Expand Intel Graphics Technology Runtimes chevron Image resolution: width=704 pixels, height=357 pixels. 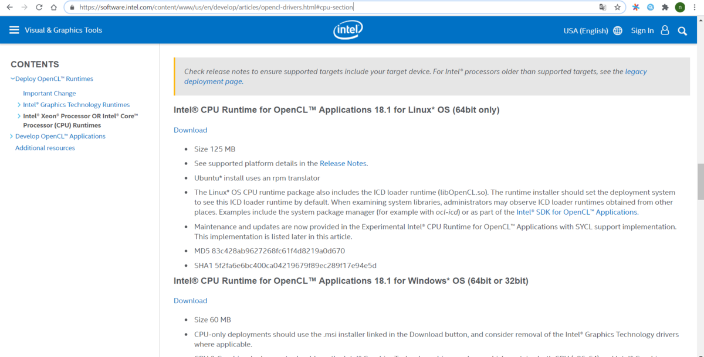(x=19, y=105)
